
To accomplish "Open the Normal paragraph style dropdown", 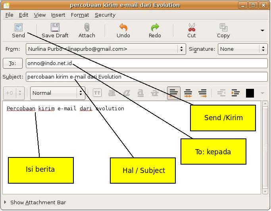I will click(58, 93).
